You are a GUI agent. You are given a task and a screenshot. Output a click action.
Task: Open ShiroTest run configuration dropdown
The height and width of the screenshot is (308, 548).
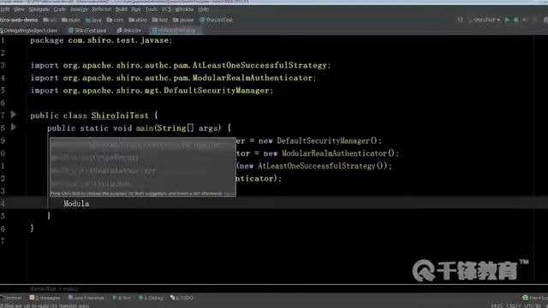[486, 20]
